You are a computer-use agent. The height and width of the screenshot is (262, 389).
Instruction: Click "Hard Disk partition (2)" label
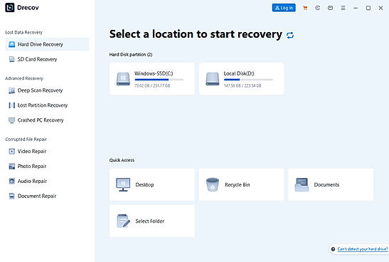coord(131,55)
